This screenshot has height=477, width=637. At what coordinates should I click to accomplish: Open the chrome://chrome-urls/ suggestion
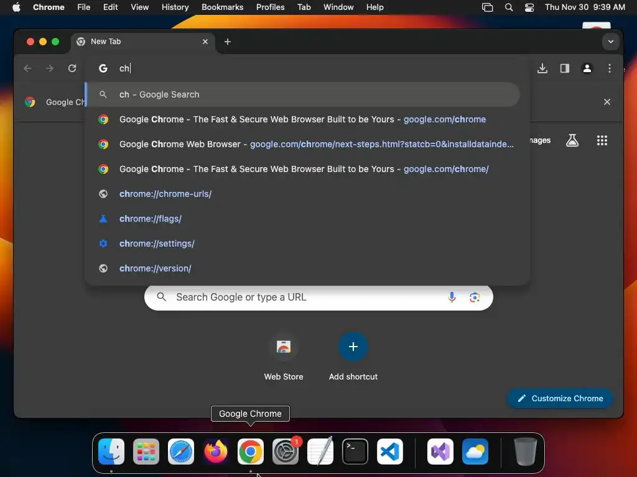(x=304, y=194)
